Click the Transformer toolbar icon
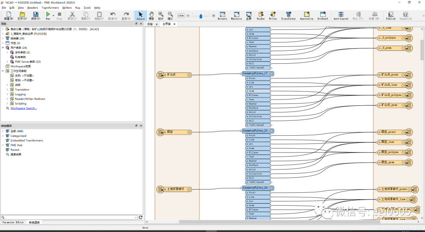Screen dimensions: 425x232 pos(288,15)
